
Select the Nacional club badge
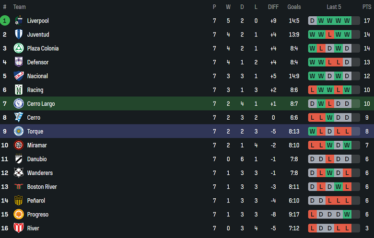(19, 76)
